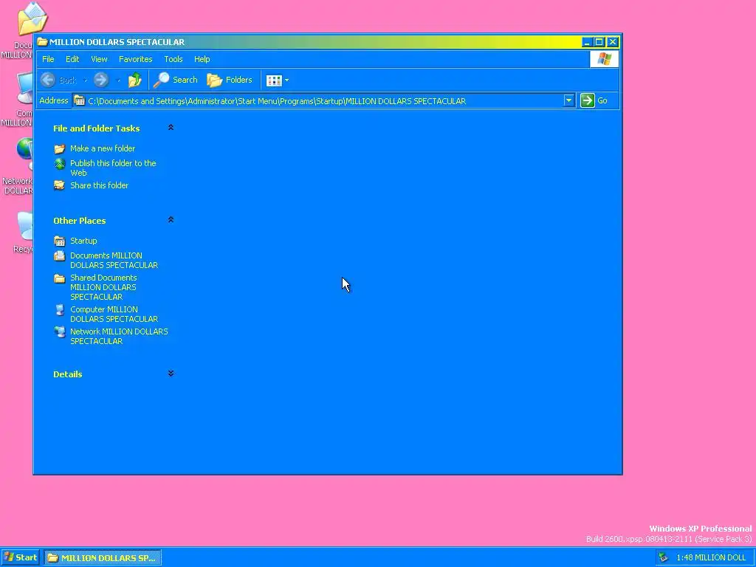Click Make a new folder link

click(x=103, y=148)
